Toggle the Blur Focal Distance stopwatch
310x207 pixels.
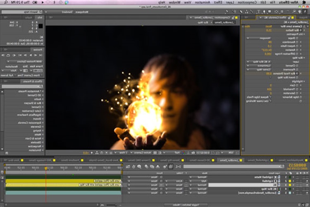(297, 74)
